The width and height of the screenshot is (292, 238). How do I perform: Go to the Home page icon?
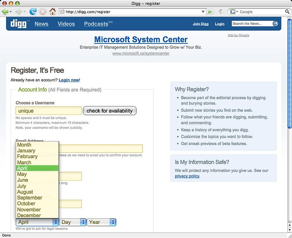(x=52, y=11)
